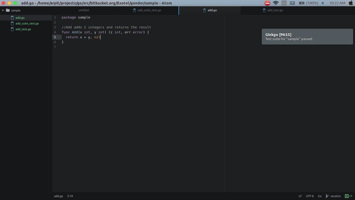Click the file icon beside add.go in tree

click(12, 18)
